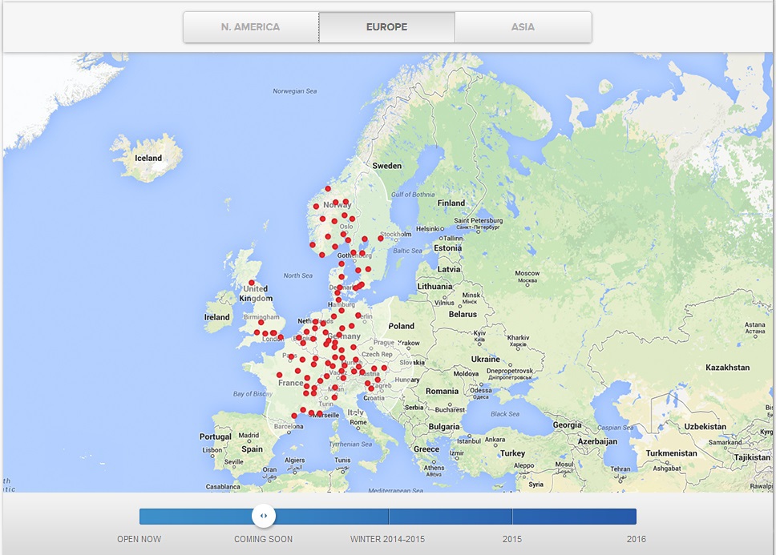
Task: Click the Ireland country label
Action: [216, 317]
